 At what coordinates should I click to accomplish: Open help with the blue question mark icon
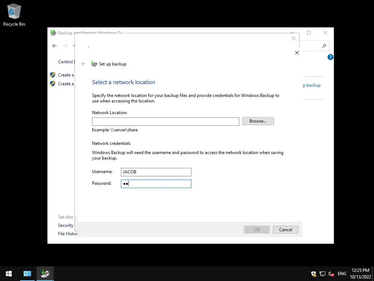tap(330, 57)
